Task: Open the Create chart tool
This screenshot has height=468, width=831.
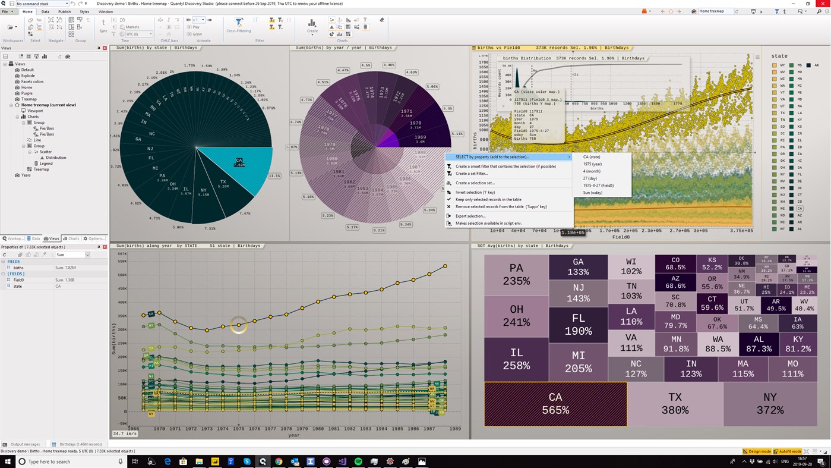Action: [x=313, y=25]
